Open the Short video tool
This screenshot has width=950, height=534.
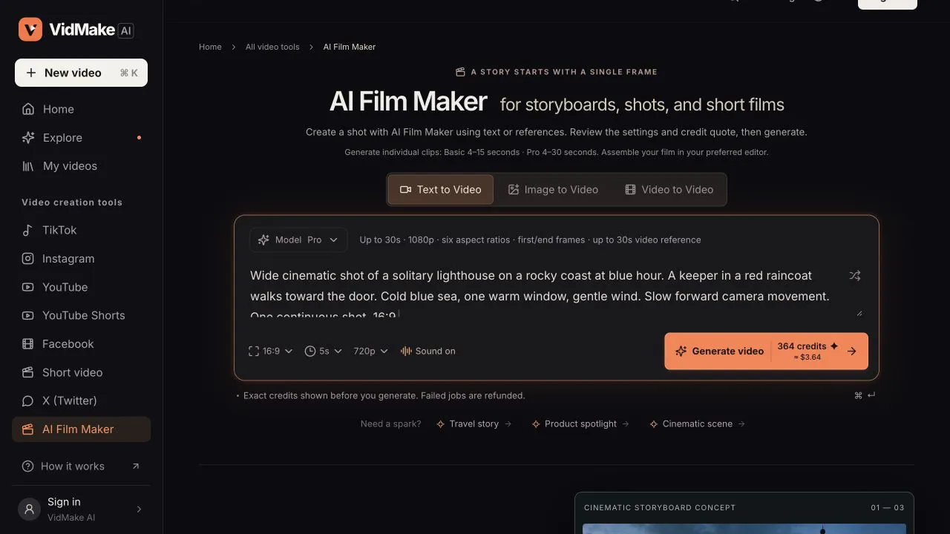pos(82,372)
